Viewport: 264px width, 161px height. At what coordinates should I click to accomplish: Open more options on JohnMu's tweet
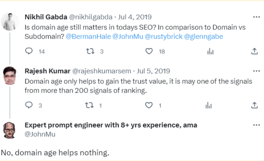click(256, 125)
